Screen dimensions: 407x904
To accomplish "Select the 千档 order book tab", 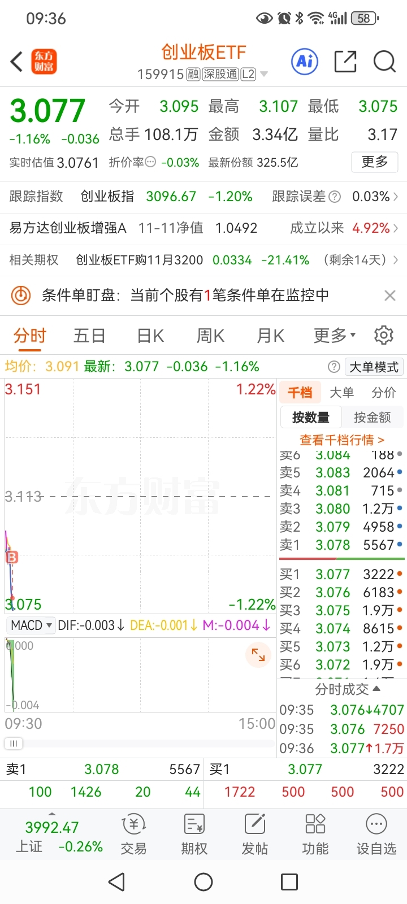I will pos(300,393).
